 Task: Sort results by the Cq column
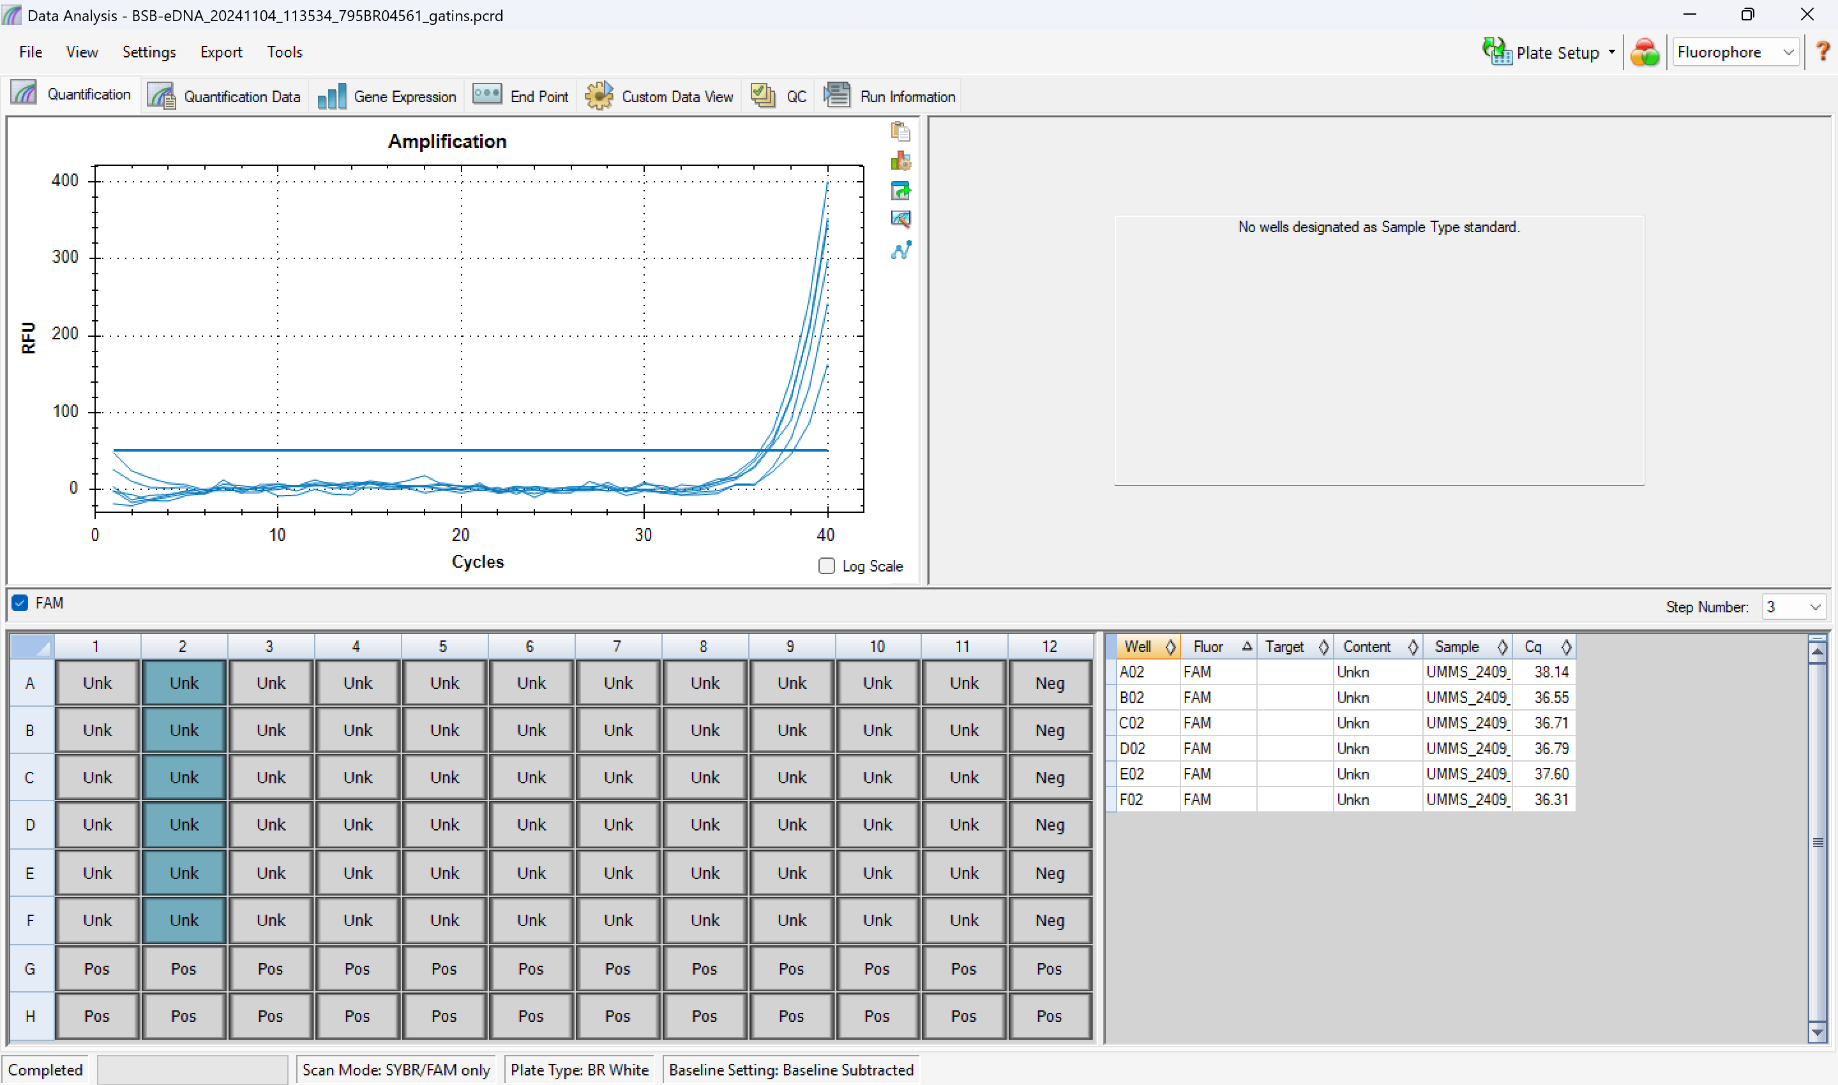pos(1544,646)
